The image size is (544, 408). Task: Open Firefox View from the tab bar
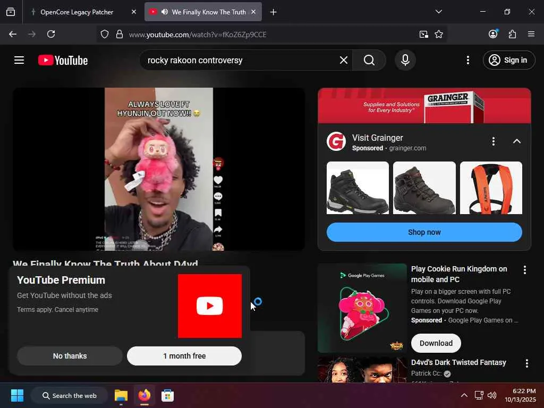11,12
